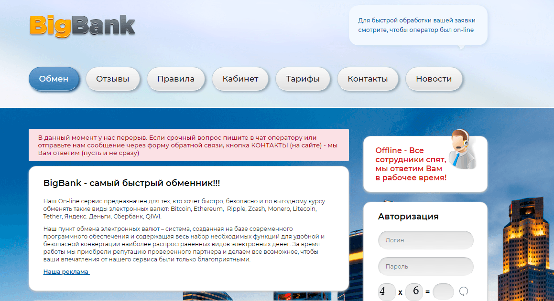
Task: Select the Обмен navigation tab
Action: [54, 79]
